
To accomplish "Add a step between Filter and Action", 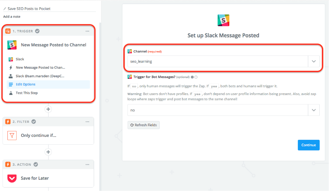I will pyautogui.click(x=48, y=152).
